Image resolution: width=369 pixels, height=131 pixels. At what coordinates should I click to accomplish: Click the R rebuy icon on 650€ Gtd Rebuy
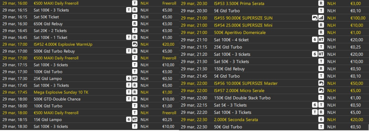[134, 24]
